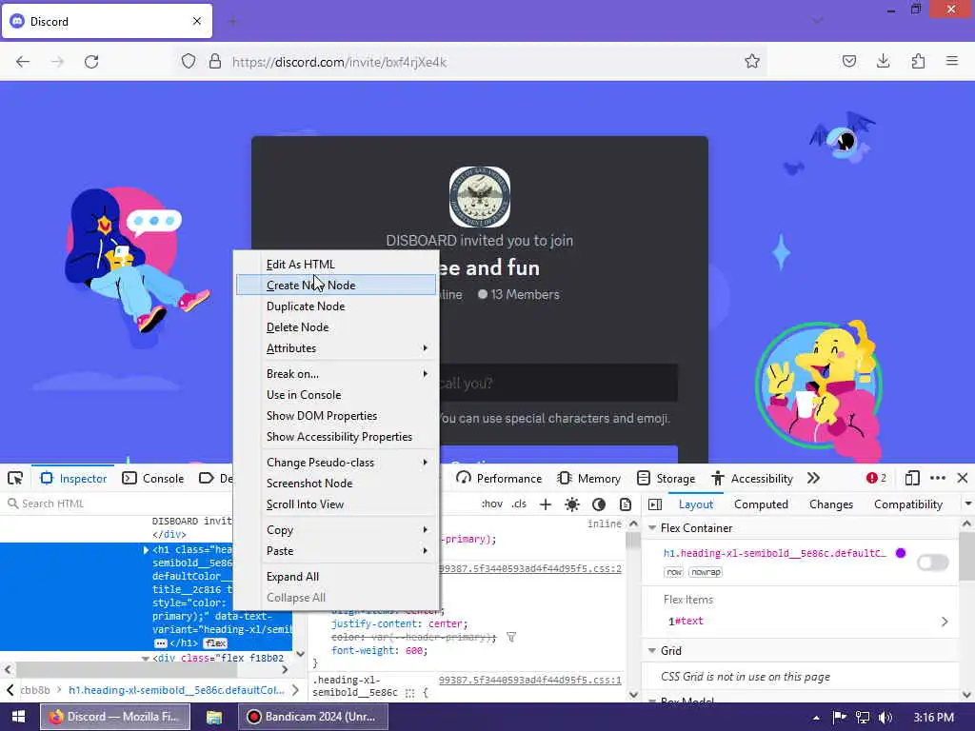Toggle print media simulation icon

coord(626,504)
